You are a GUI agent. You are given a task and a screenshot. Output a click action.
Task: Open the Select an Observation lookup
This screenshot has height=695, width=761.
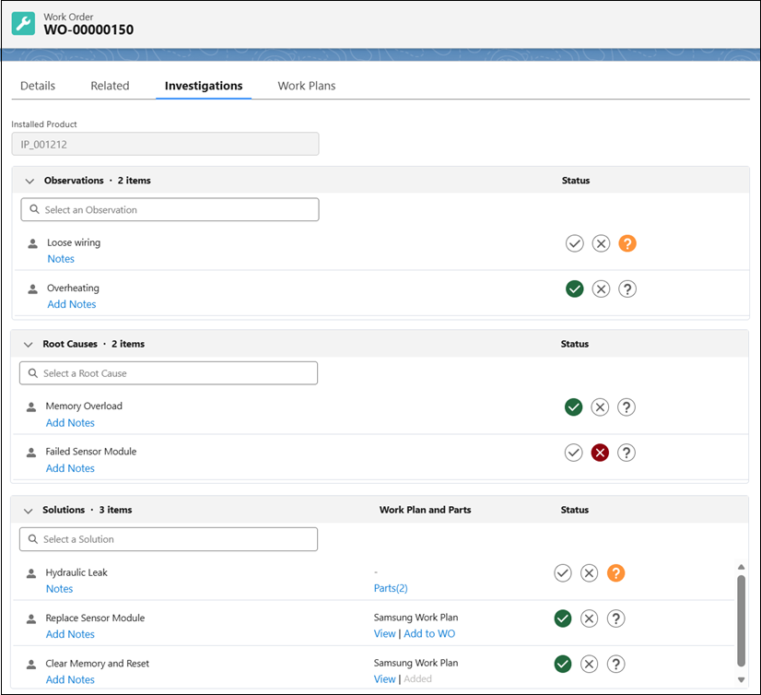170,209
